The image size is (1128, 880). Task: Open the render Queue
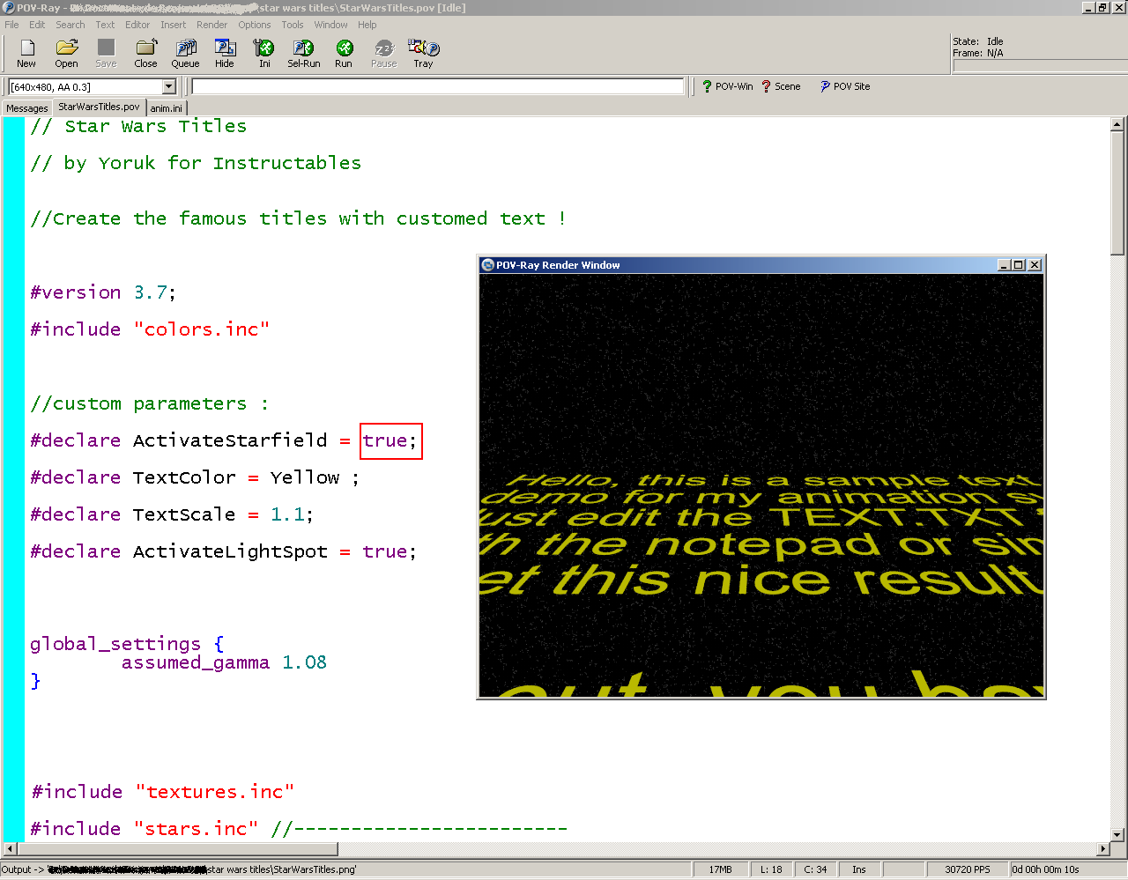(x=185, y=53)
